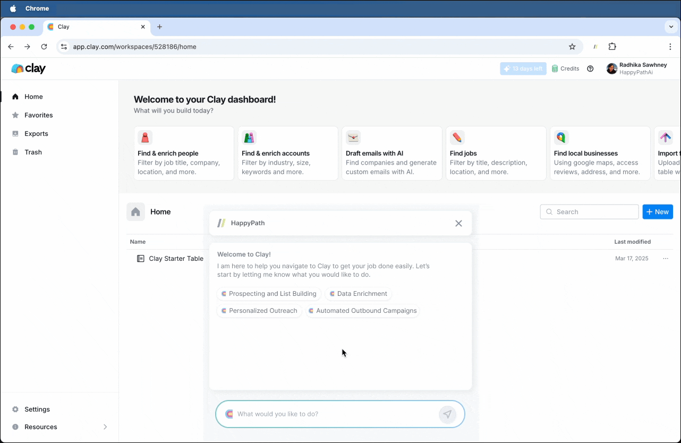Select the Find & enrich people card

tap(184, 153)
